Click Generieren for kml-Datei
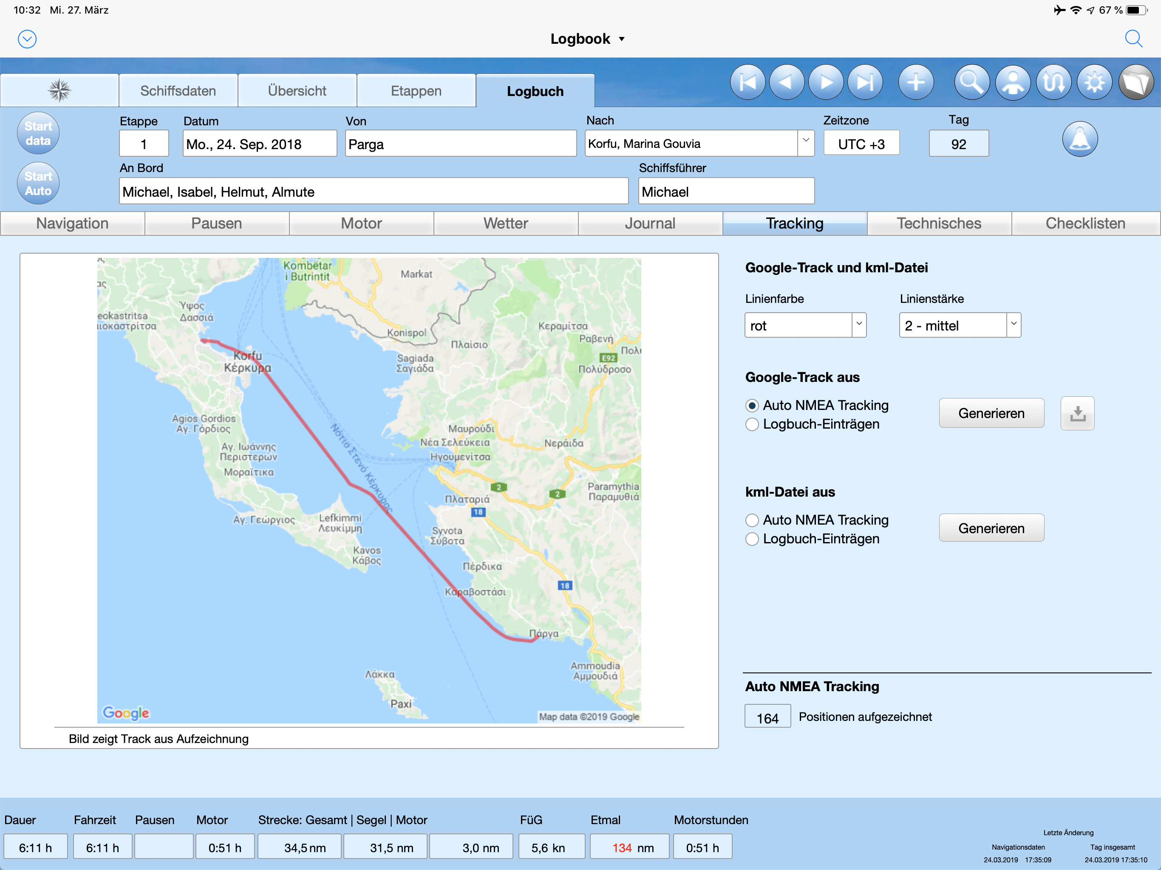Viewport: 1161px width, 870px height. point(991,528)
